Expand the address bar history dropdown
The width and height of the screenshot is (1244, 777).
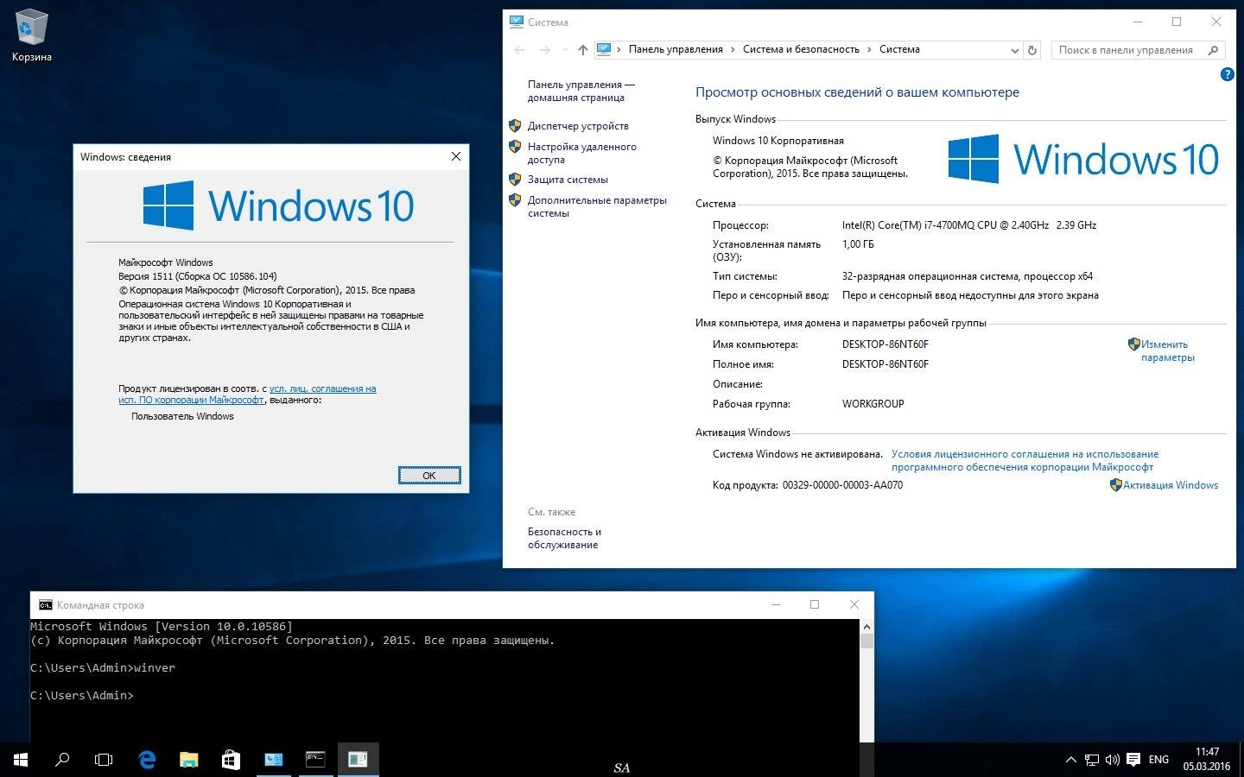[1014, 50]
